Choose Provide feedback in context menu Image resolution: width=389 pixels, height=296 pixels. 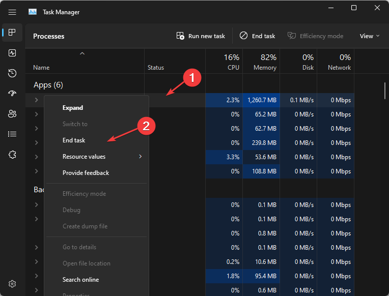click(x=97, y=173)
